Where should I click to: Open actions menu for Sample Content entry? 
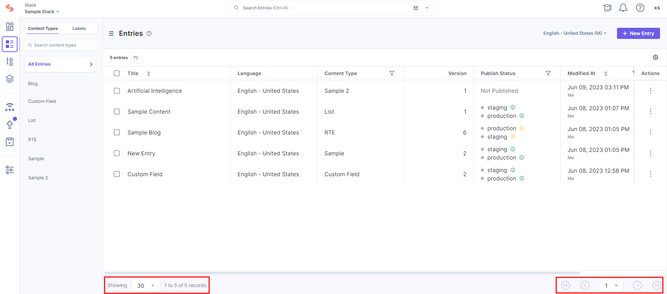[x=651, y=112]
